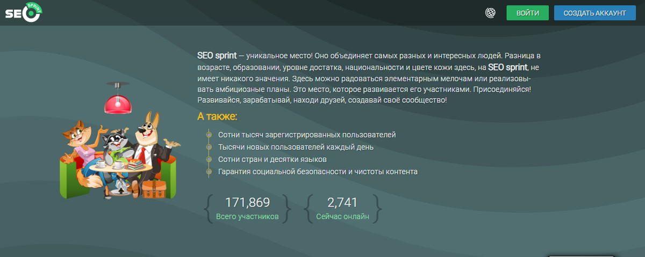Viewport: 645px width, 257px height.
Task: Click the 'А также:' heading
Action: (217, 116)
